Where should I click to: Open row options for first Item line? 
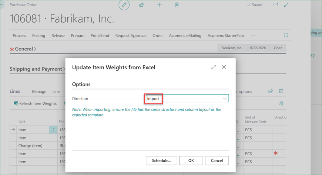(x=53, y=130)
